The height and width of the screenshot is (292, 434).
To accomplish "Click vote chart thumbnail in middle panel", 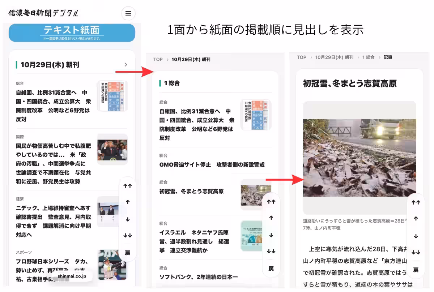I will click(256, 115).
